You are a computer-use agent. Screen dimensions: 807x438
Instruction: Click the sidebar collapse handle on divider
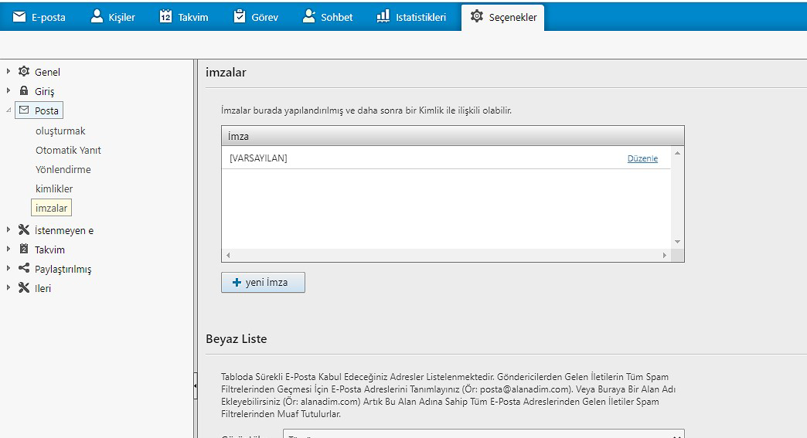click(x=195, y=385)
